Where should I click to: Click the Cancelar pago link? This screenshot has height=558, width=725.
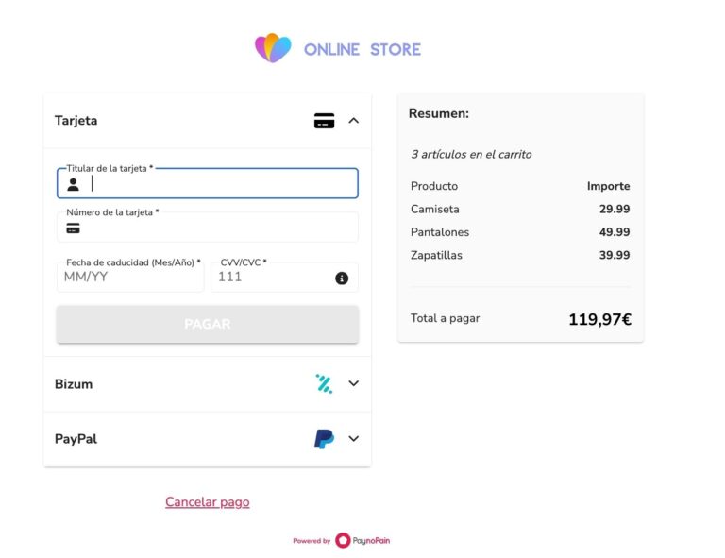[207, 502]
